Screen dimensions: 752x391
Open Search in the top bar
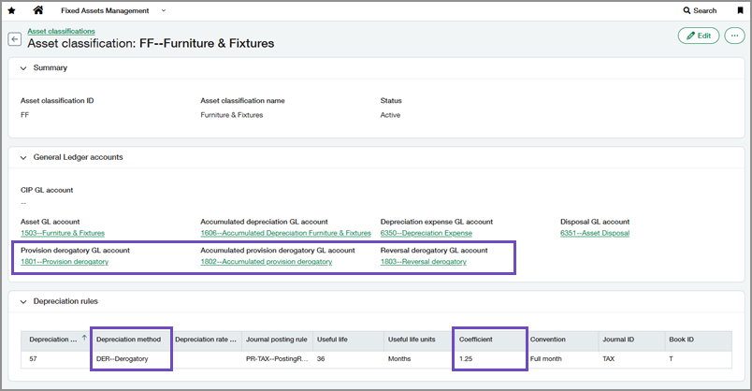pos(700,10)
